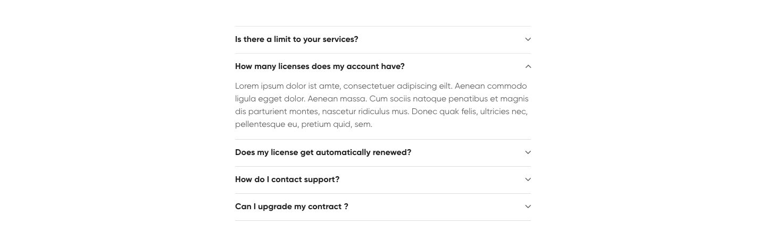The height and width of the screenshot is (249, 766).
Task: Click the chevron for 'How do I contact support?'
Action: pyautogui.click(x=528, y=179)
